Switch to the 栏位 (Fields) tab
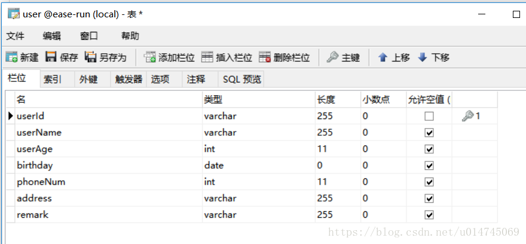Image resolution: width=526 pixels, height=244 pixels. pos(21,79)
